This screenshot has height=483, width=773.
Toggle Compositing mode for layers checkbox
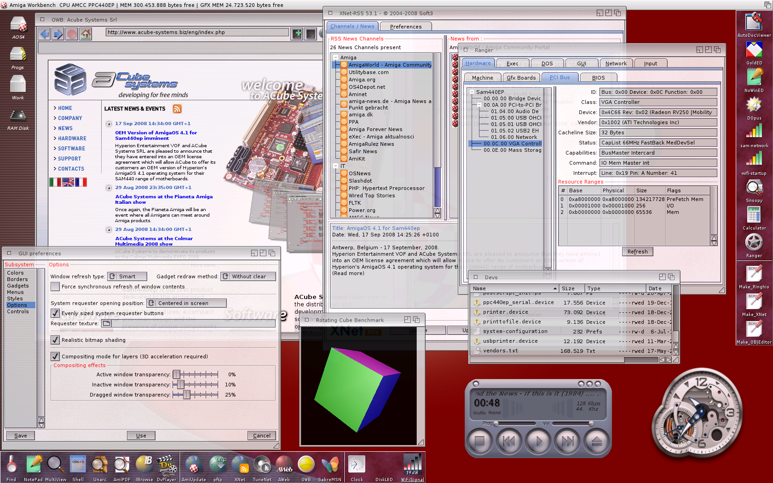click(55, 356)
